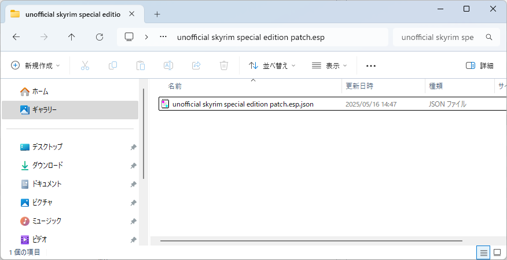The width and height of the screenshot is (507, 260).
Task: Click the JSON ファイル type cell
Action: pyautogui.click(x=447, y=104)
